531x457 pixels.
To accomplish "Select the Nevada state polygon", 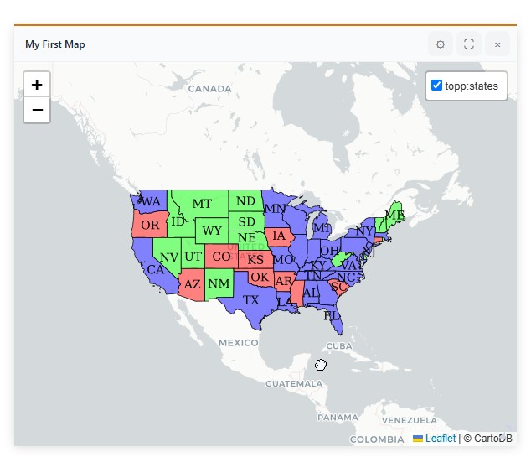I will [x=168, y=256].
